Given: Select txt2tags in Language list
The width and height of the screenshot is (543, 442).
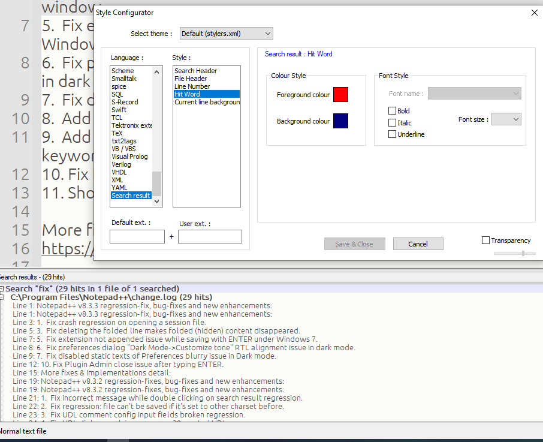Looking at the screenshot, I should coord(131,141).
